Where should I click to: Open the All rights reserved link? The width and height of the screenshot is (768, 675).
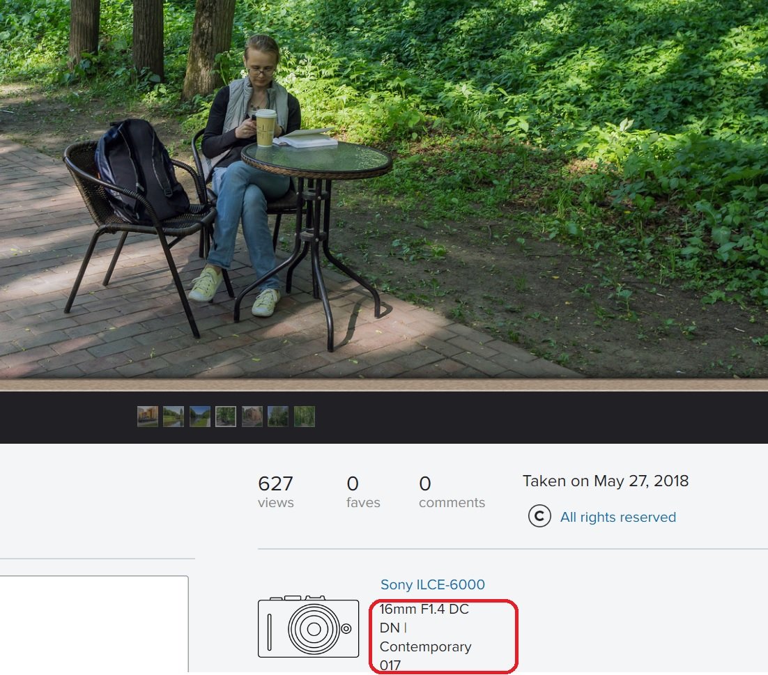617,517
